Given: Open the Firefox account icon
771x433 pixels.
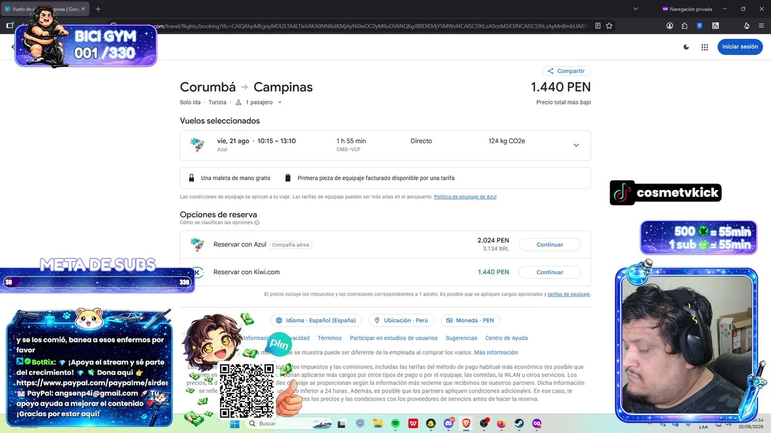Looking at the screenshot, I should pos(670,26).
